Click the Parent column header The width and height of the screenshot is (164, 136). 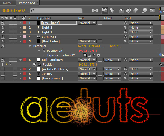pos(127,18)
